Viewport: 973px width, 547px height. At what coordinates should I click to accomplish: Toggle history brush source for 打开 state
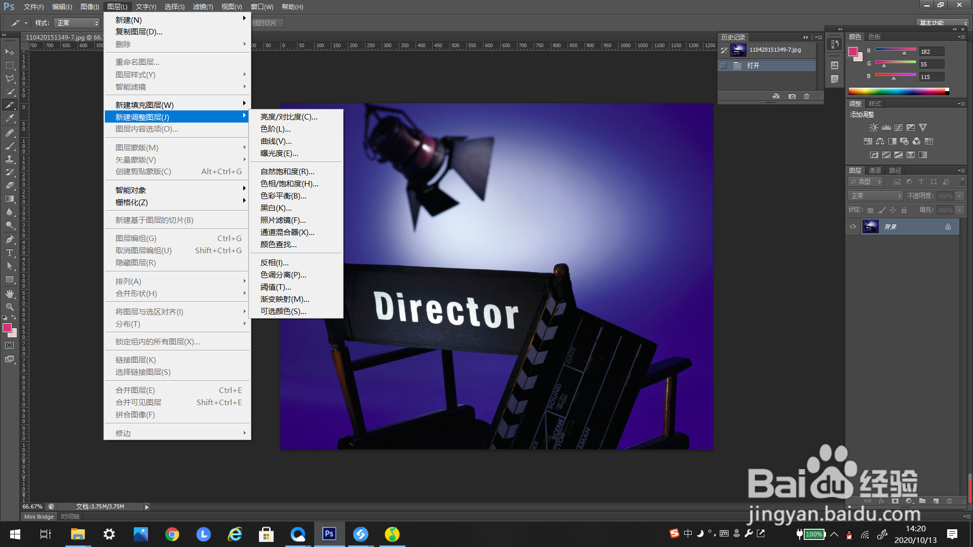pos(724,66)
